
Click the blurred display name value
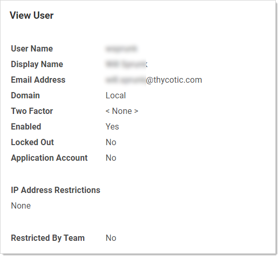click(x=126, y=64)
